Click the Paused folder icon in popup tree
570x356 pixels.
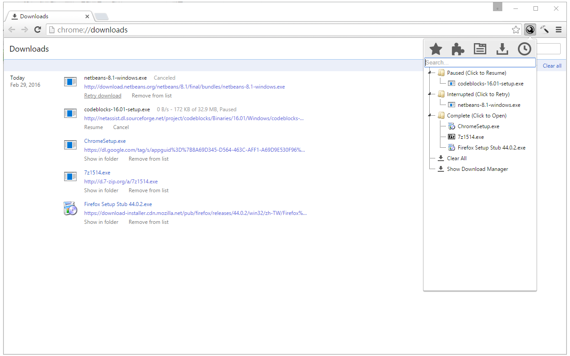click(441, 73)
